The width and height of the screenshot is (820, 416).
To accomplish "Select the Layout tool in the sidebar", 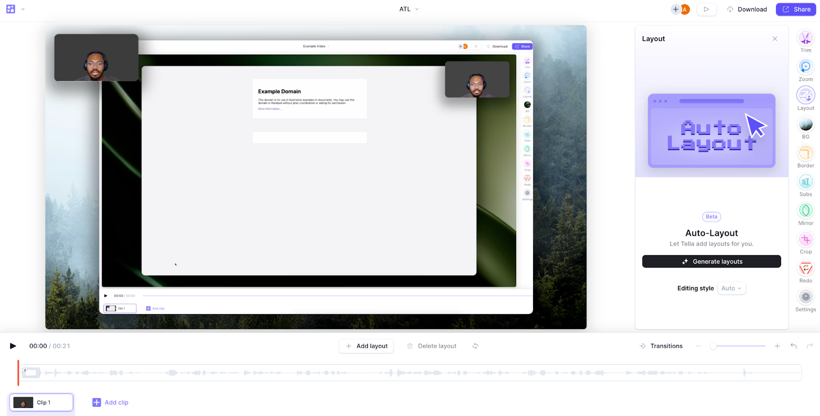I will click(x=806, y=99).
